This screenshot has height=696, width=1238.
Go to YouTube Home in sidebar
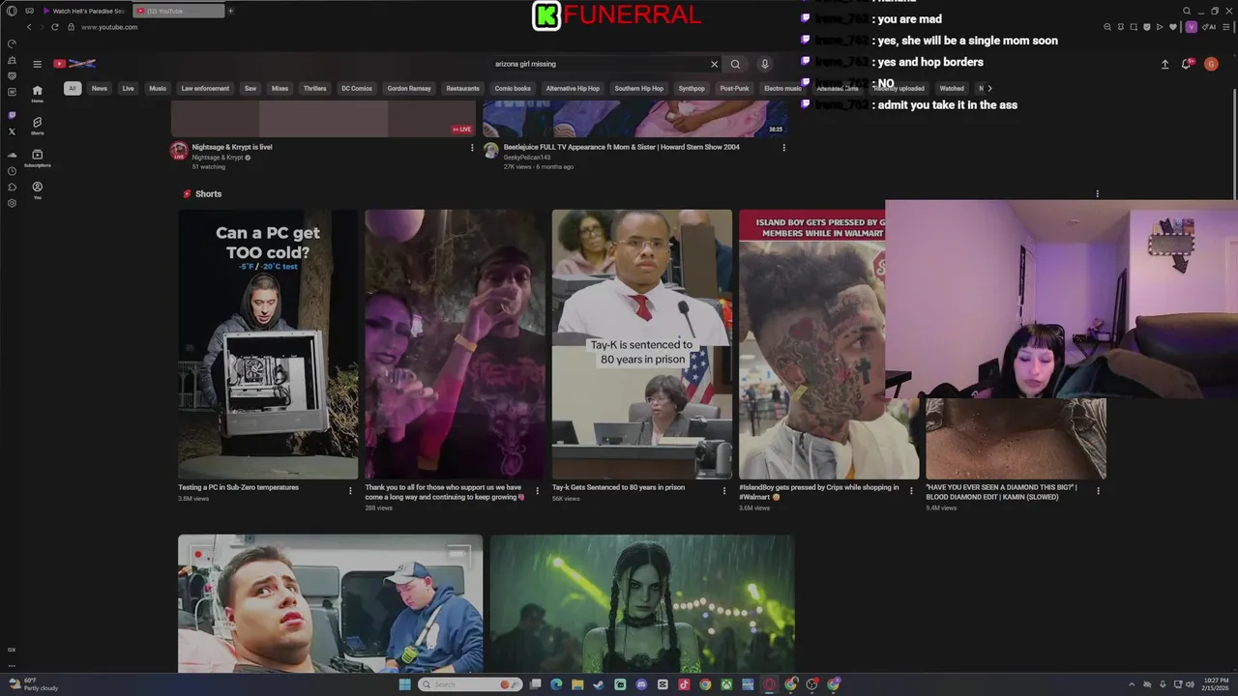pos(37,94)
